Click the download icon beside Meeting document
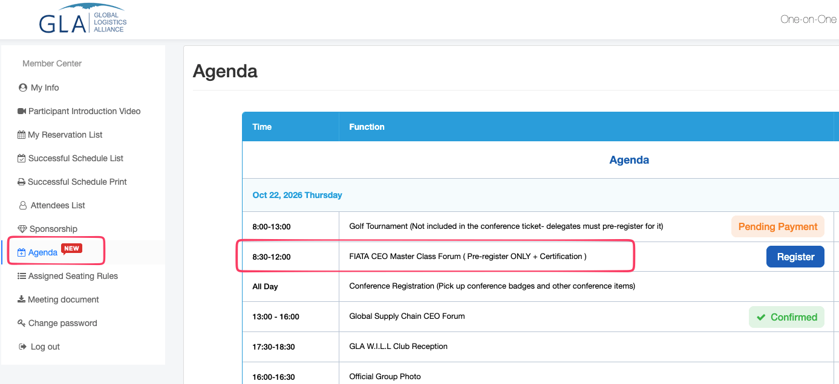The image size is (839, 384). 22,299
